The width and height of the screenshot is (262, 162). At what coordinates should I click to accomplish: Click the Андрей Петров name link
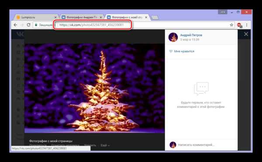tap(191, 35)
